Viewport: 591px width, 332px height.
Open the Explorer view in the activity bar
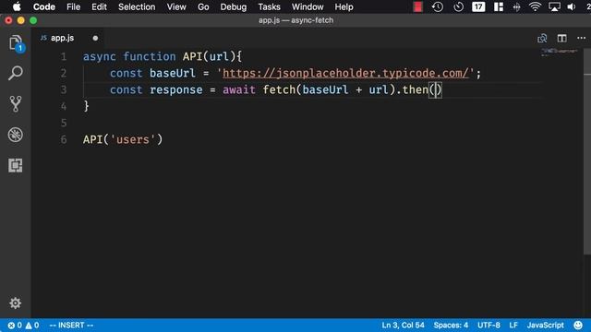pos(16,43)
